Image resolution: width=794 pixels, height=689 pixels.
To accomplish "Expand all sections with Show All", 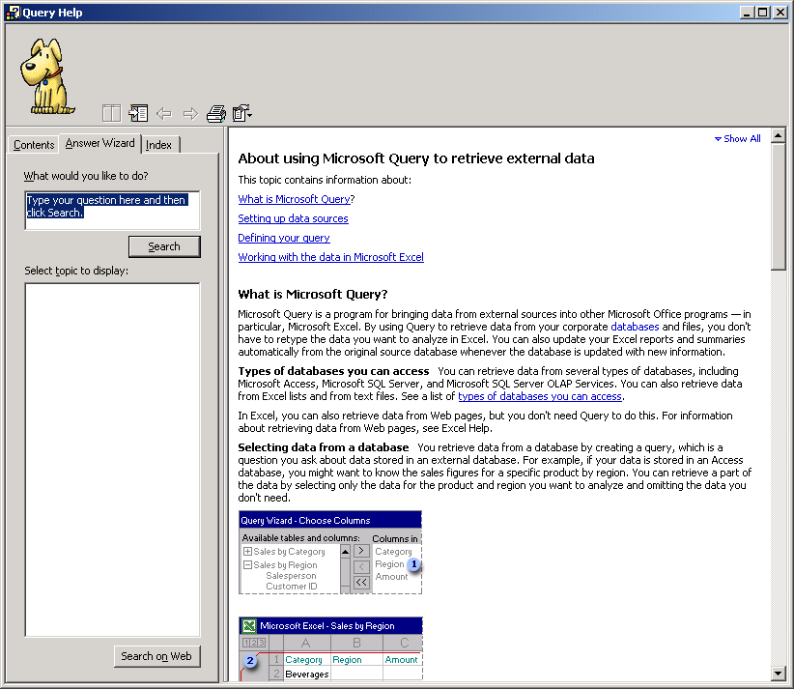I will (x=737, y=139).
